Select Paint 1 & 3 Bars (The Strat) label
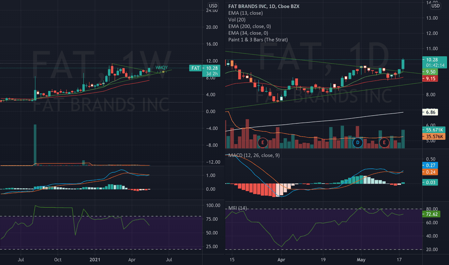 (258, 40)
